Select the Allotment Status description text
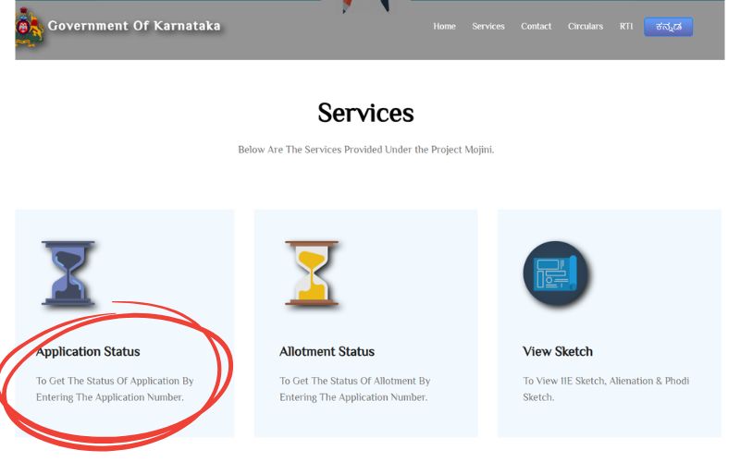The height and width of the screenshot is (462, 740). 354,389
